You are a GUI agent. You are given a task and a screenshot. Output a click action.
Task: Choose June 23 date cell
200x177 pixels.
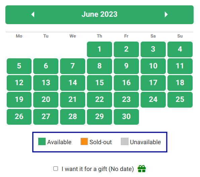pos(126,100)
